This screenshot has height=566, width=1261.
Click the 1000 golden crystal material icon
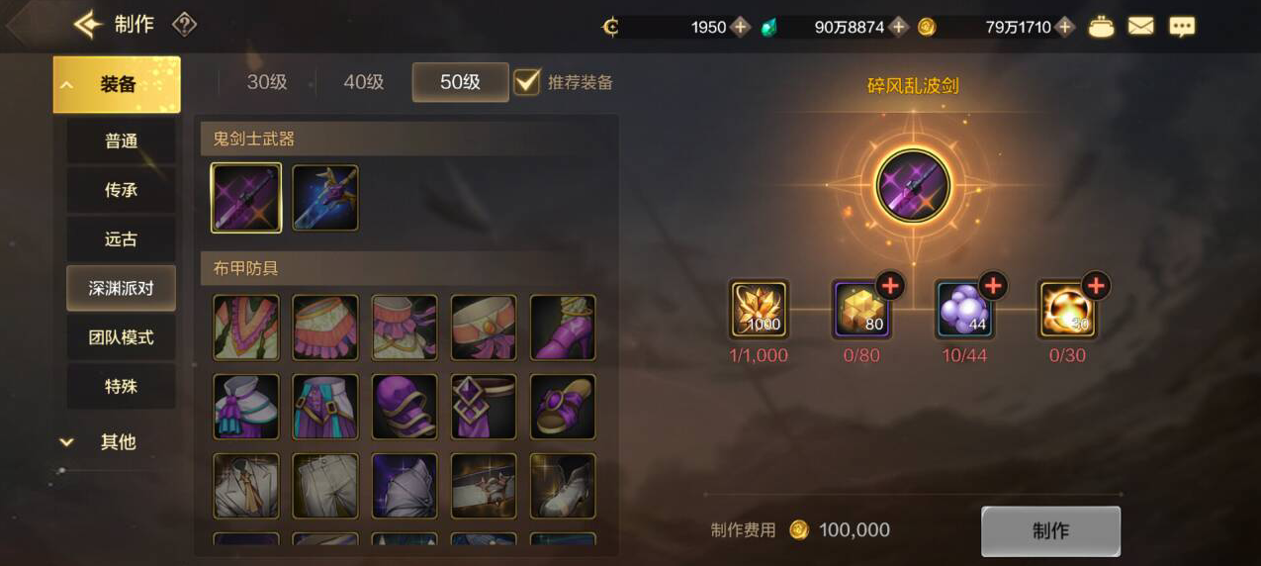click(759, 310)
